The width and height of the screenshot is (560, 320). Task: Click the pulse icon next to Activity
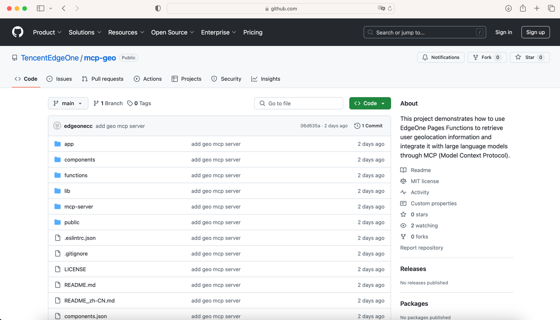(x=403, y=192)
